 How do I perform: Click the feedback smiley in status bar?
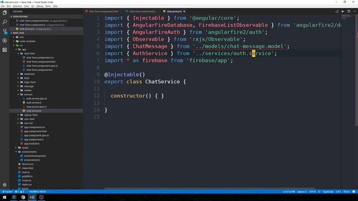point(354,192)
